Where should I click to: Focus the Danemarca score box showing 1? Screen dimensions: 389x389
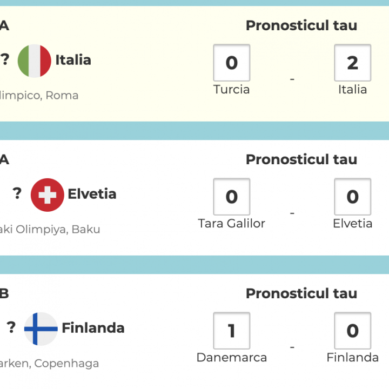(x=231, y=331)
